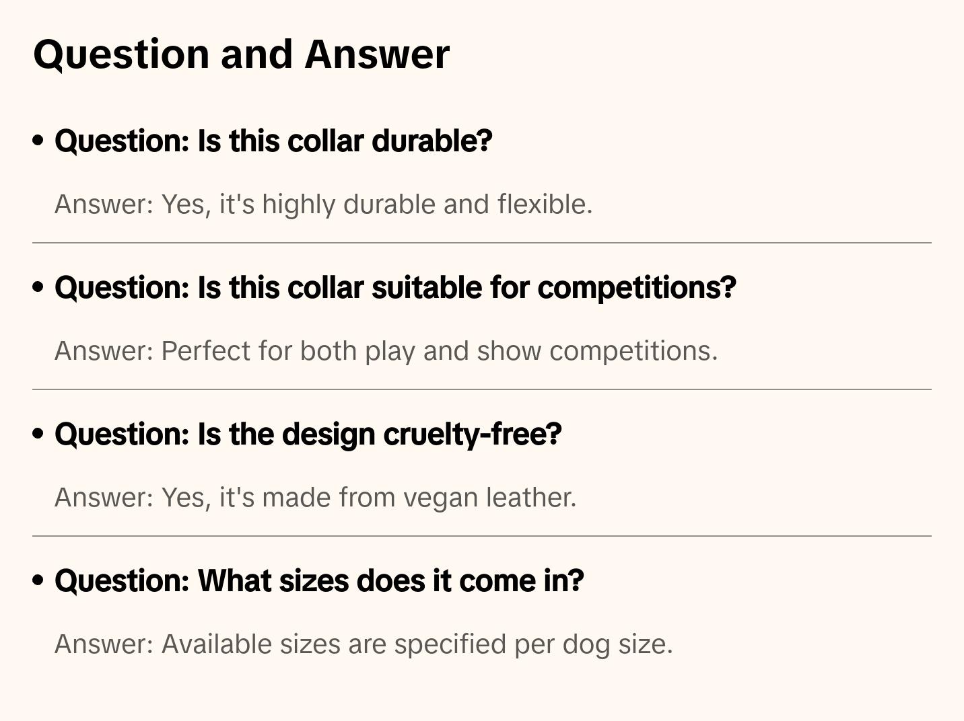Select the answer about vegan leather
This screenshot has height=721, width=964.
[315, 498]
